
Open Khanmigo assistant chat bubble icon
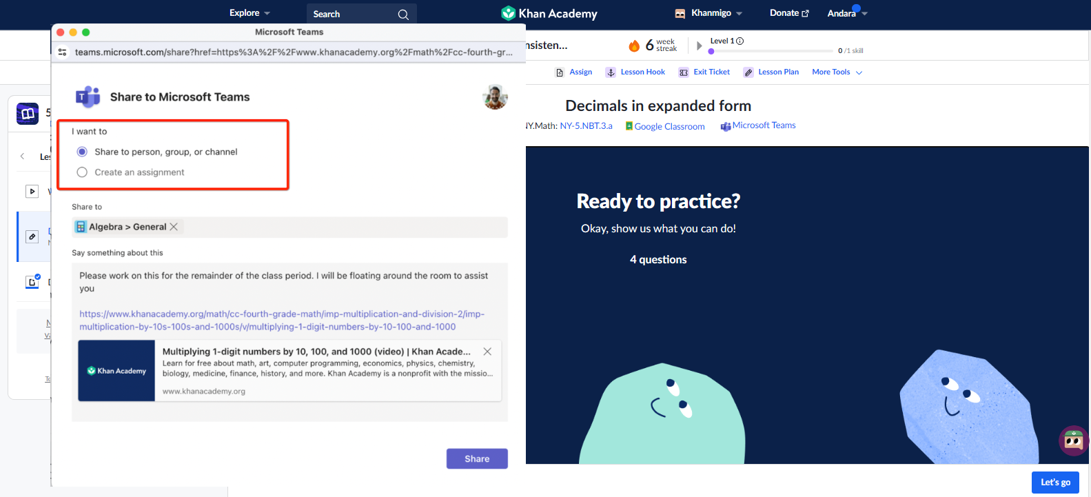1073,440
